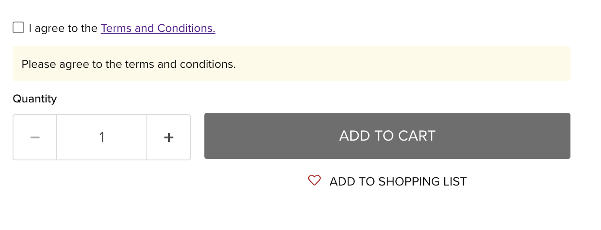Increase quantity with the plus button
This screenshot has width=601, height=230.
click(x=169, y=137)
